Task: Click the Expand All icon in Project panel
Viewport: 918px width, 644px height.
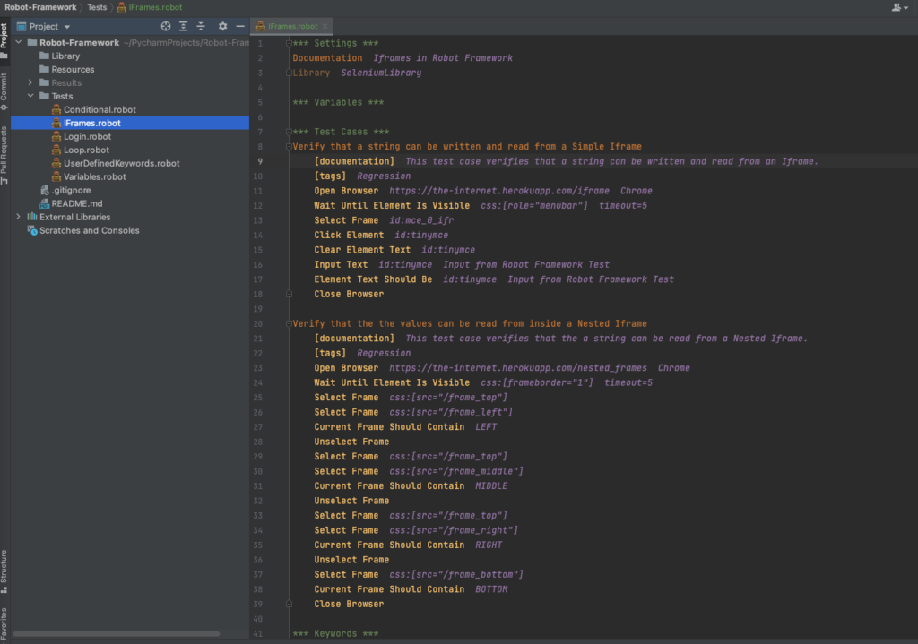Action: [x=184, y=27]
